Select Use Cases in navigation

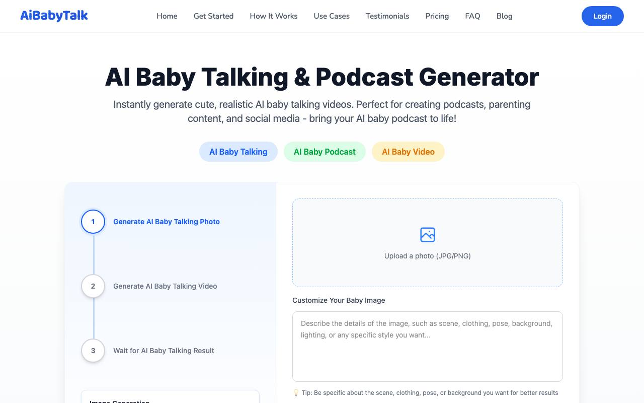pyautogui.click(x=332, y=16)
